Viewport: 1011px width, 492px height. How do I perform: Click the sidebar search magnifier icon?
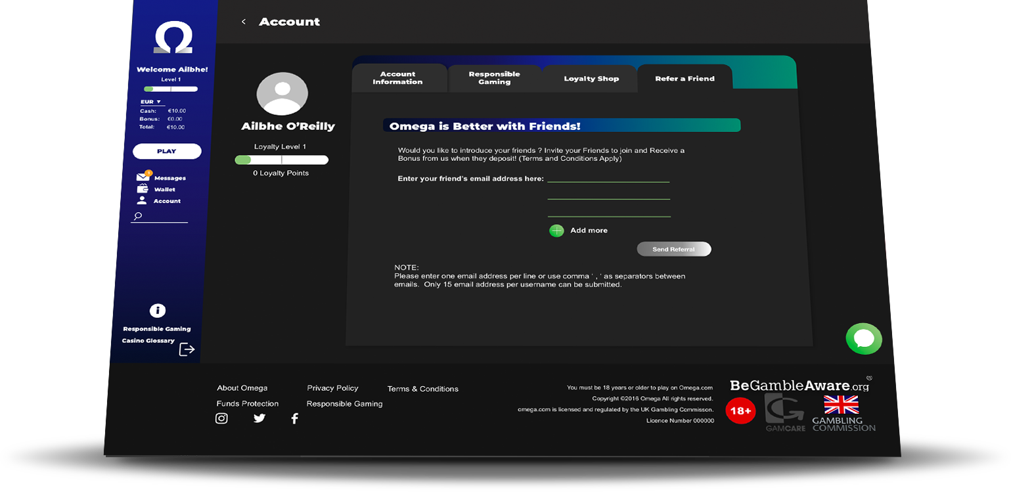pyautogui.click(x=137, y=216)
